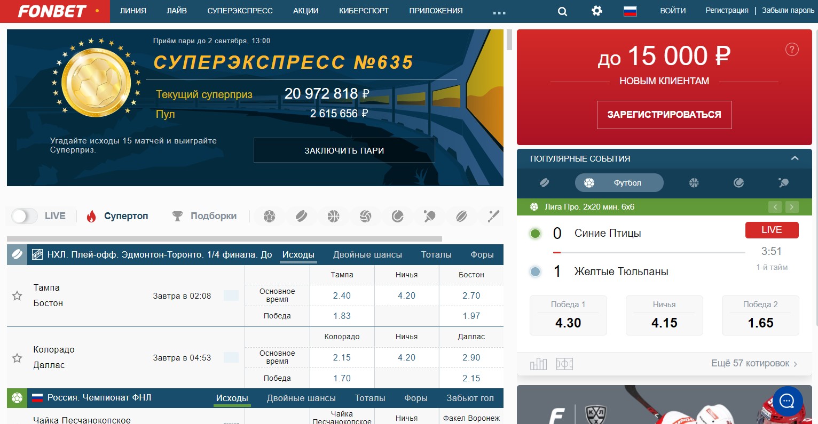The height and width of the screenshot is (424, 818).
Task: Open match statistics bar-chart icon
Action: coord(538,364)
